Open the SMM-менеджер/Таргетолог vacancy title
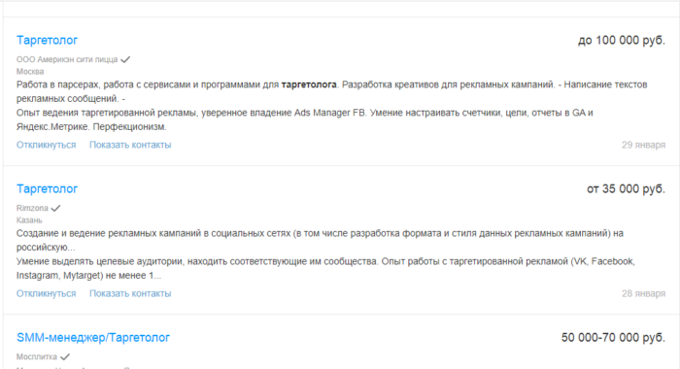 [93, 338]
